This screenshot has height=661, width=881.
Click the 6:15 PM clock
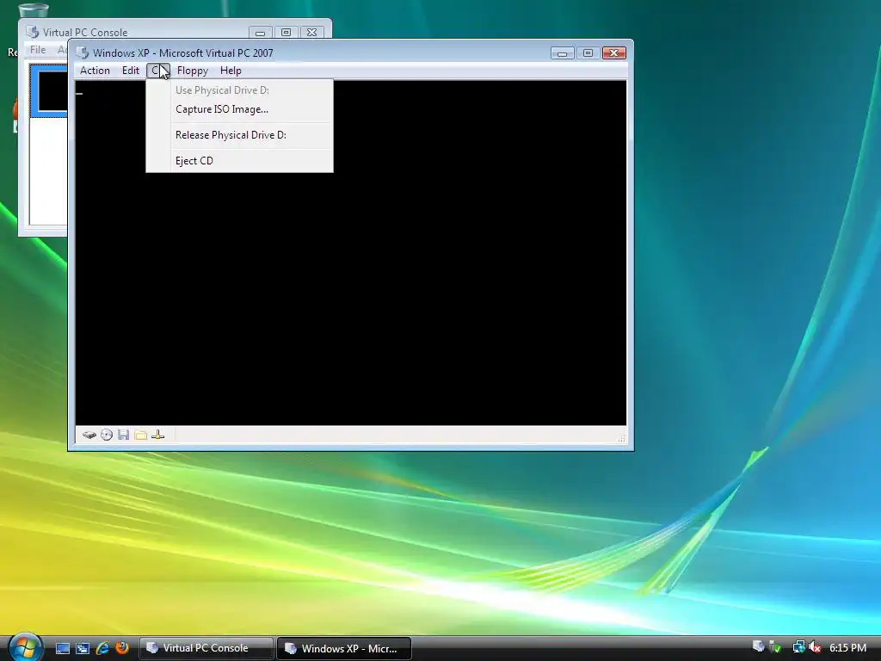click(x=847, y=647)
